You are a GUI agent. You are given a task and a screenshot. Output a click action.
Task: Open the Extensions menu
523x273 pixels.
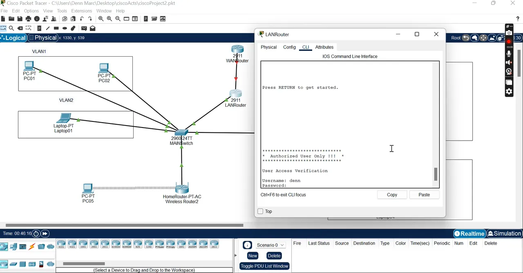point(81,11)
